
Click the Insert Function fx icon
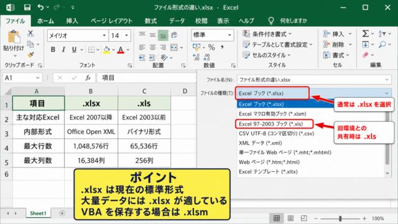(x=88, y=78)
